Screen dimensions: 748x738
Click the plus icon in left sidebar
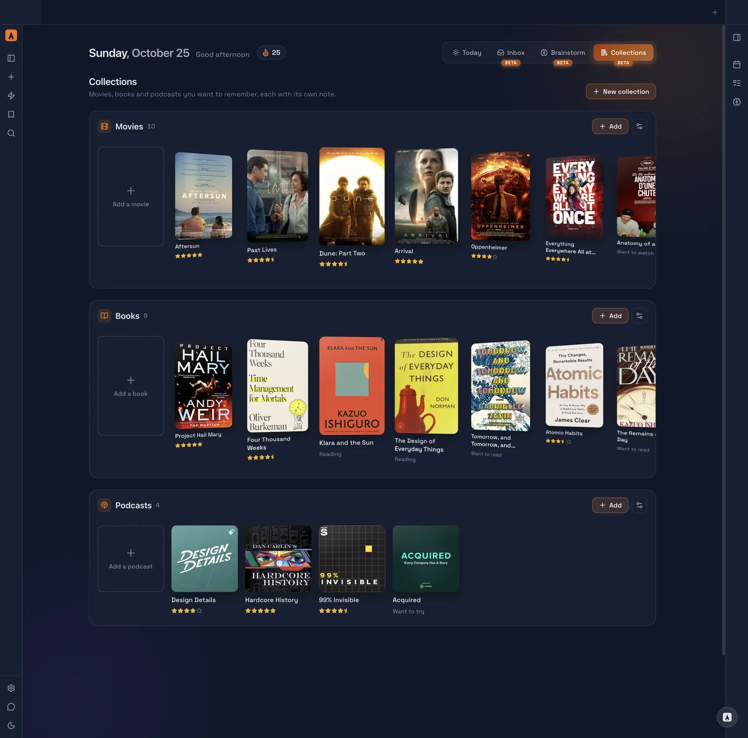11,77
